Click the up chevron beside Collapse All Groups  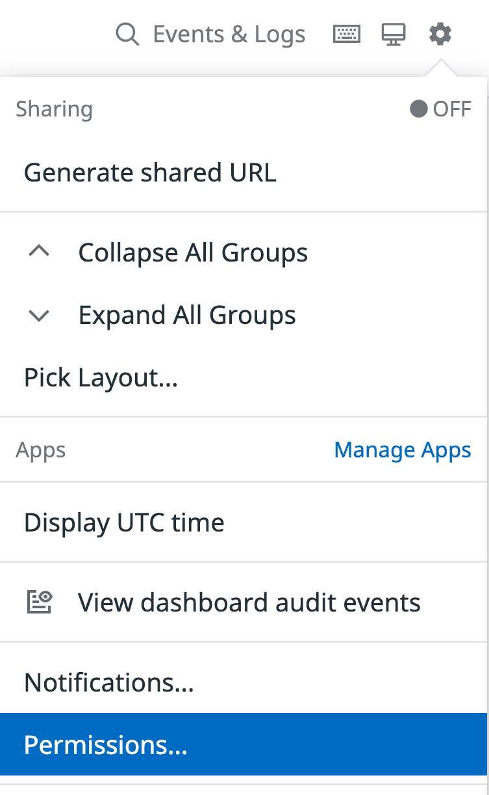click(x=40, y=252)
